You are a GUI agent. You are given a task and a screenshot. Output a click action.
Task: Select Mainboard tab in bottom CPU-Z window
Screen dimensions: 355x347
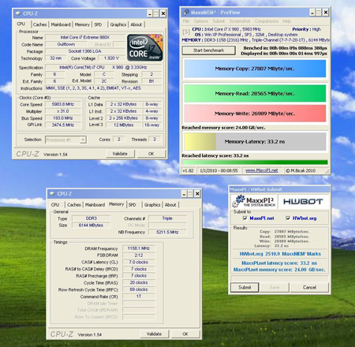point(95,205)
